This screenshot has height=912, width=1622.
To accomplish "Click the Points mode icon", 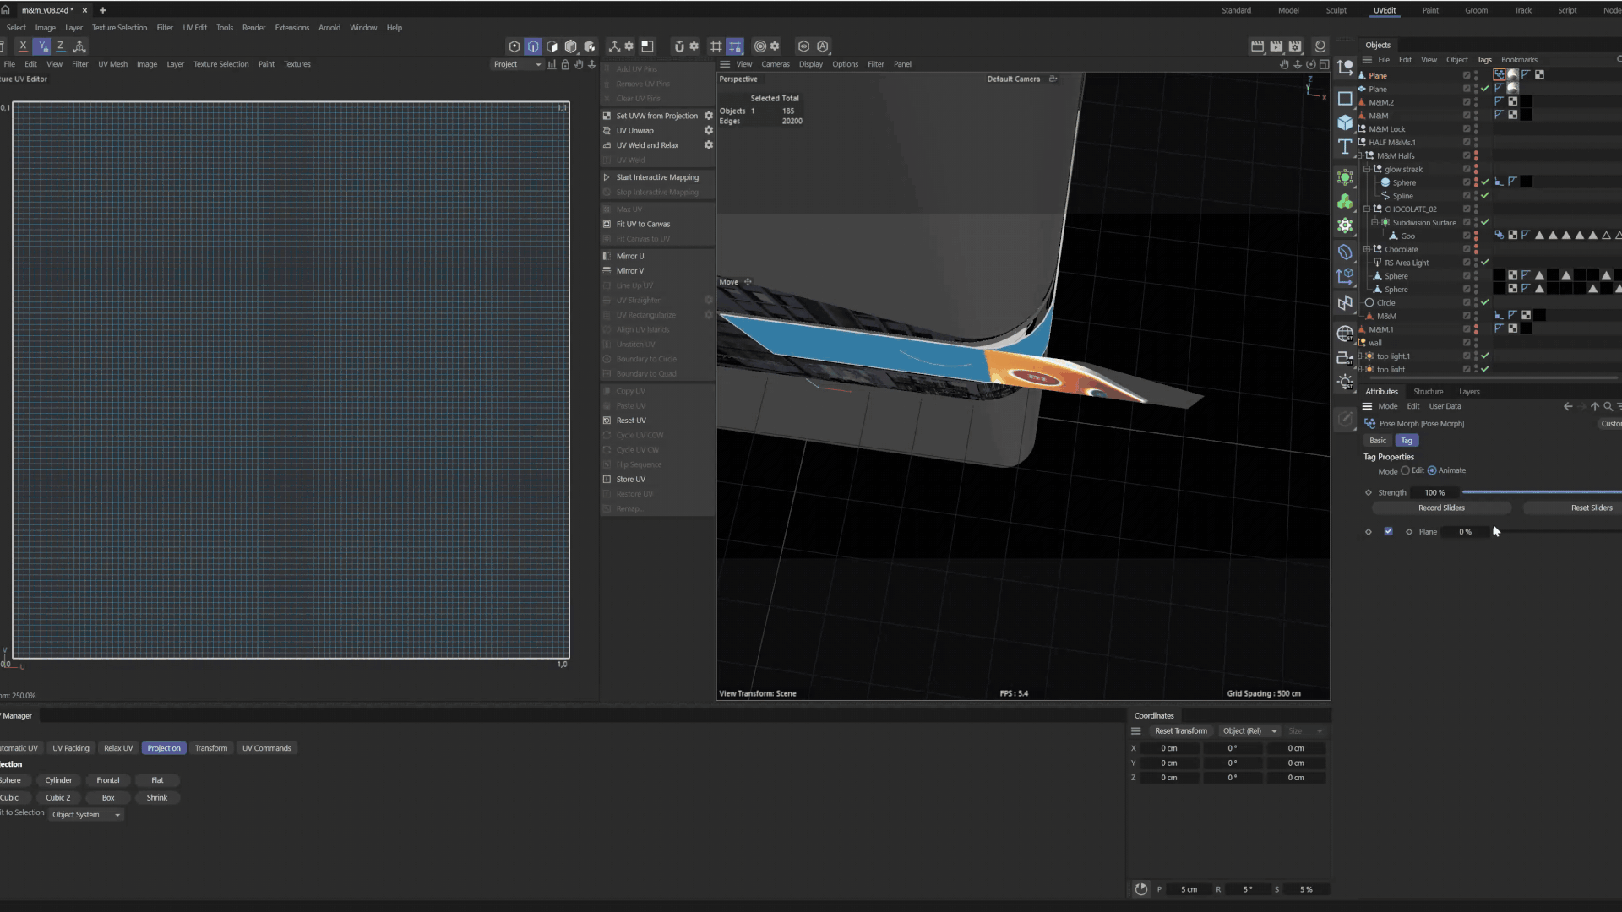I will click(x=514, y=46).
